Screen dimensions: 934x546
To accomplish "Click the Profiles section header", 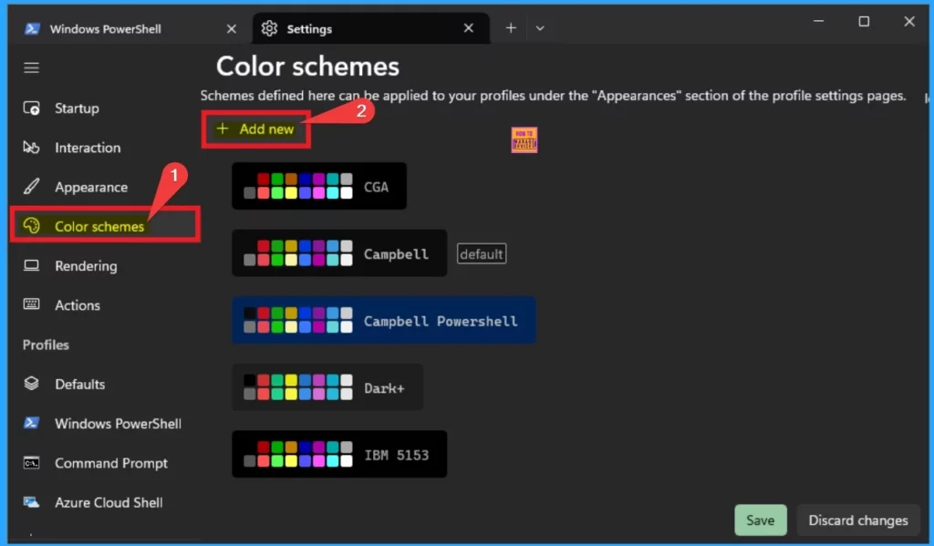I will point(46,345).
